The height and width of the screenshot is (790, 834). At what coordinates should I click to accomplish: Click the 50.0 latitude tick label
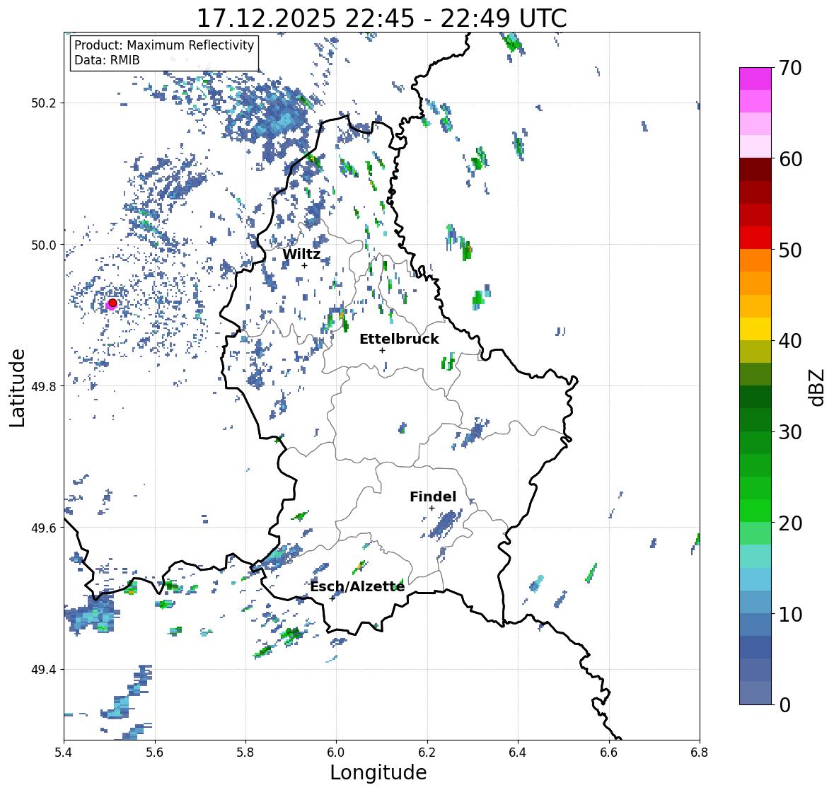(44, 245)
